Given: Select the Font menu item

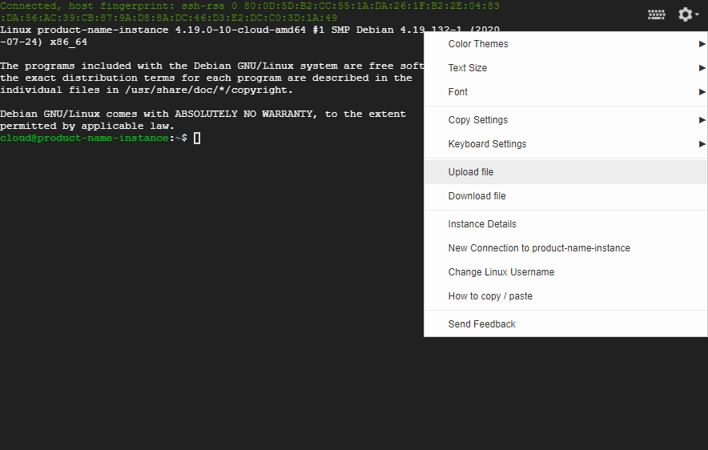Looking at the screenshot, I should pos(458,92).
